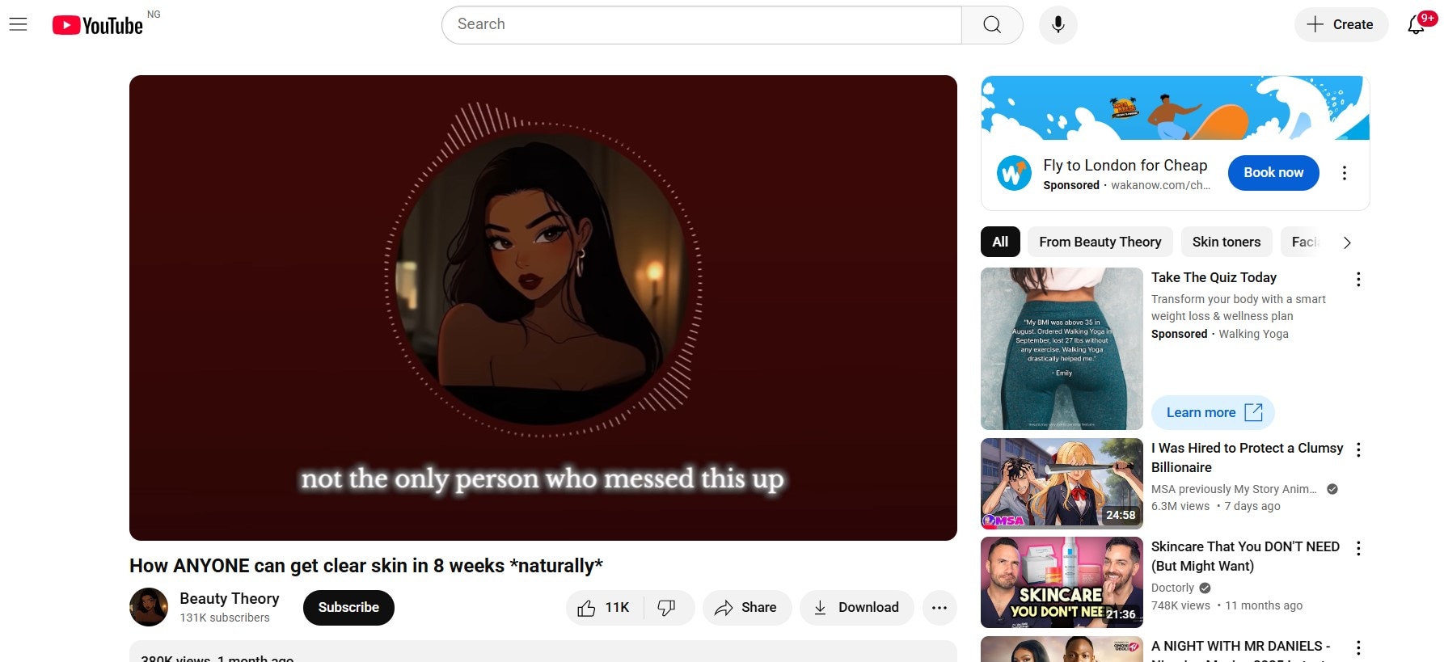Click Book now on Wakanow ad

coord(1273,173)
